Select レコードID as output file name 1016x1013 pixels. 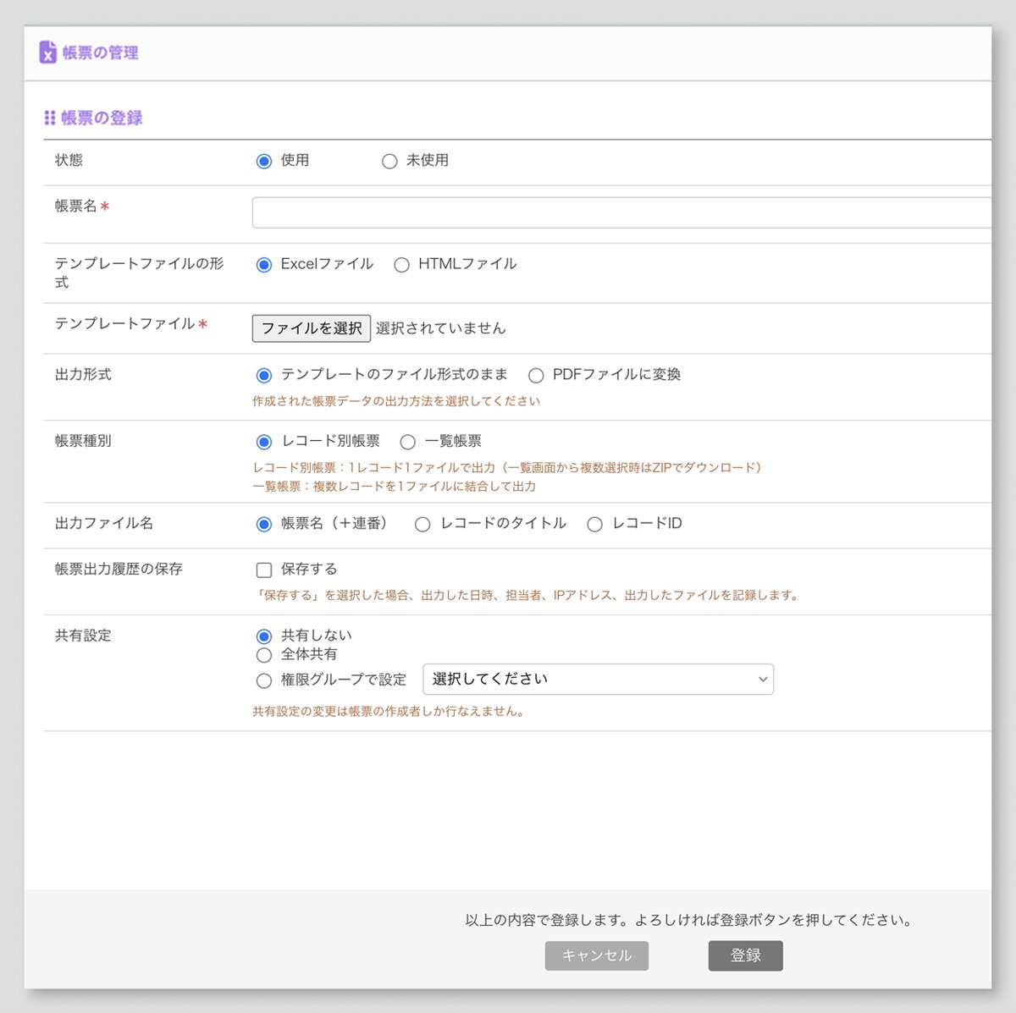[x=595, y=524]
